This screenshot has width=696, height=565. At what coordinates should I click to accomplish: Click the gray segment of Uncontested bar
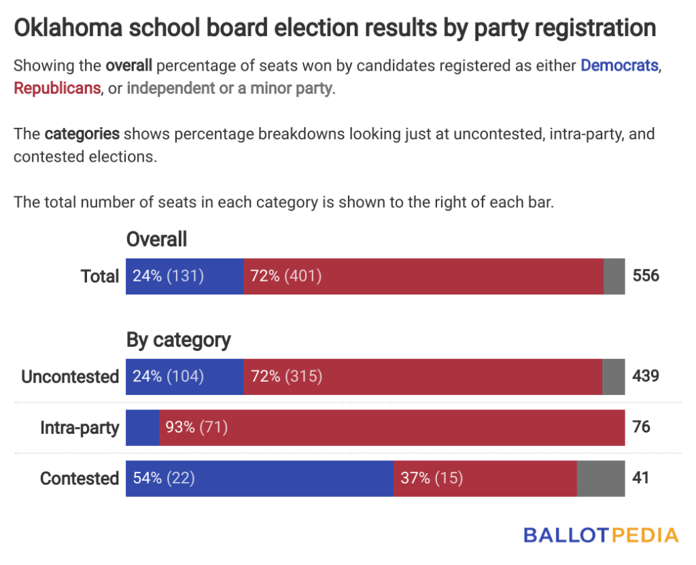(x=614, y=377)
